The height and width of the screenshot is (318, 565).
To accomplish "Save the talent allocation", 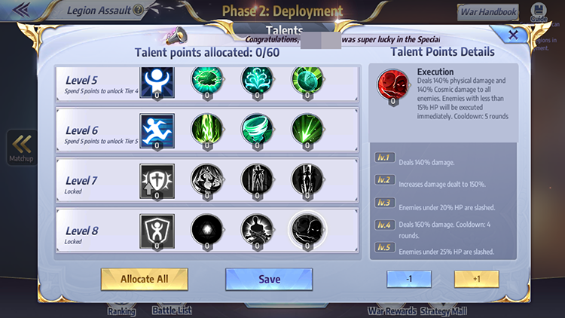I will pos(269,279).
